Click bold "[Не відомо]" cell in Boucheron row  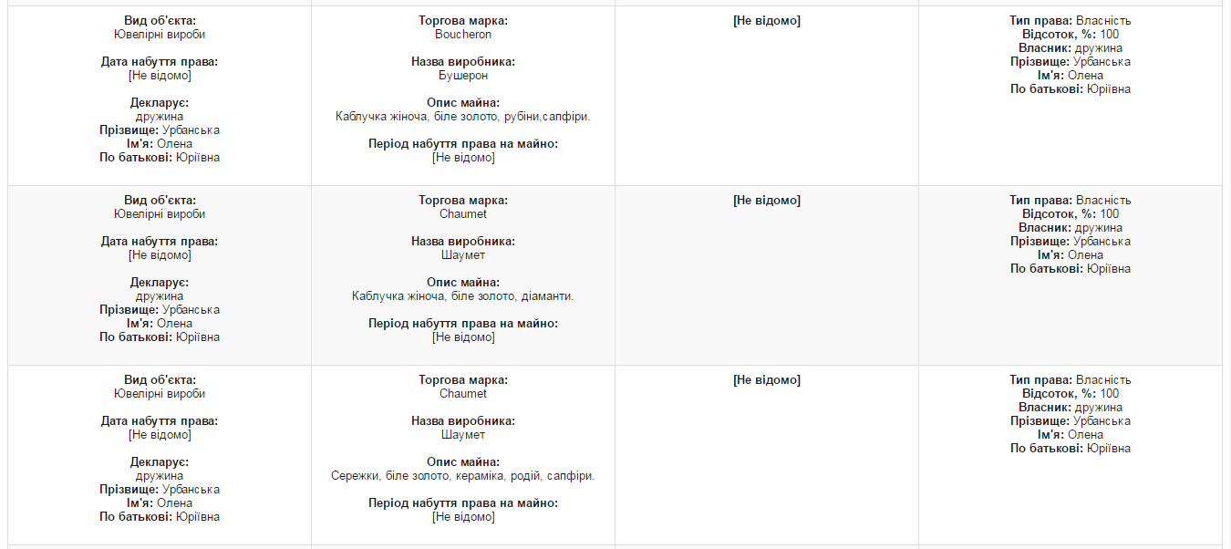coord(767,21)
